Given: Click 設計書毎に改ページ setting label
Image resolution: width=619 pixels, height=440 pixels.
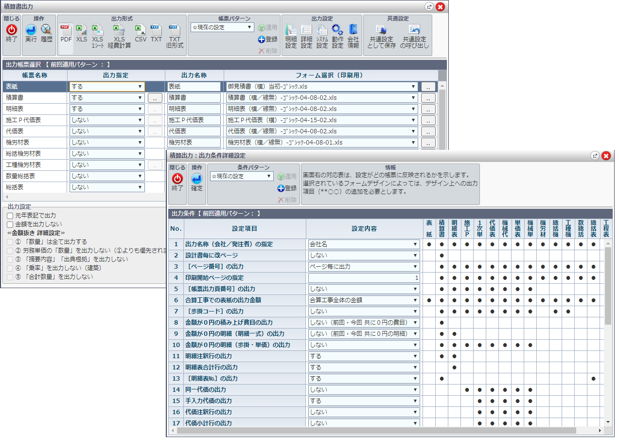Looking at the screenshot, I should coord(212,256).
